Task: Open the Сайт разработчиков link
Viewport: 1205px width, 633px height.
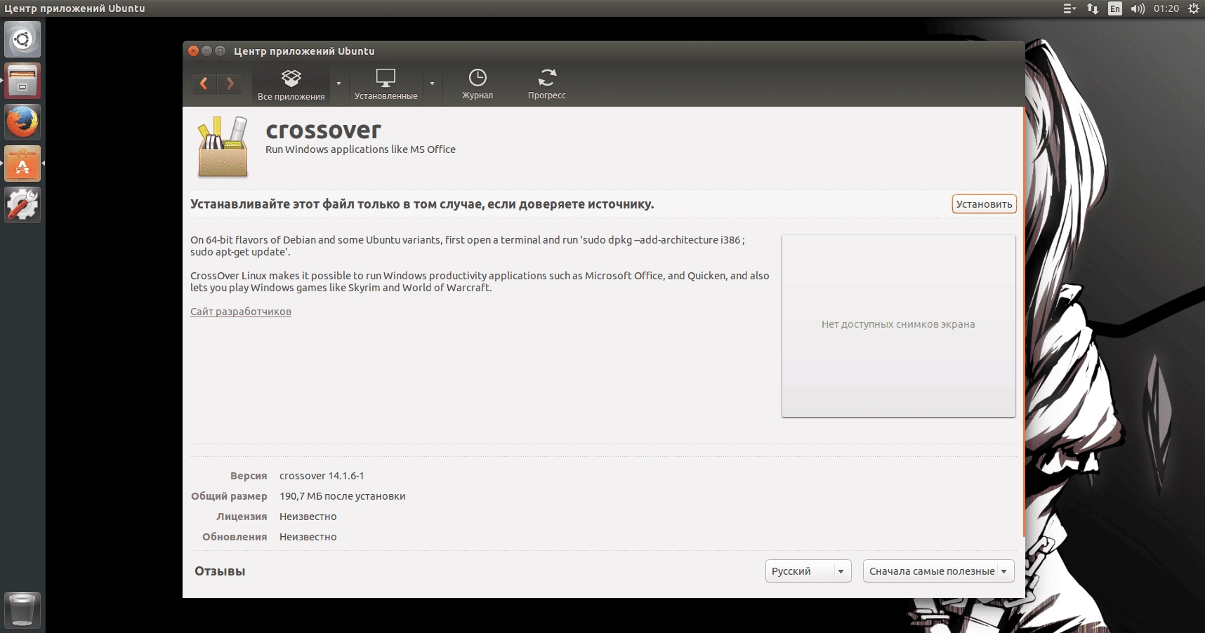Action: click(x=241, y=312)
